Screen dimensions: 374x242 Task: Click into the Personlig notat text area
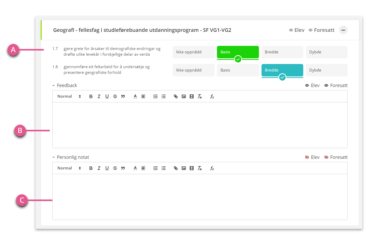200,197
